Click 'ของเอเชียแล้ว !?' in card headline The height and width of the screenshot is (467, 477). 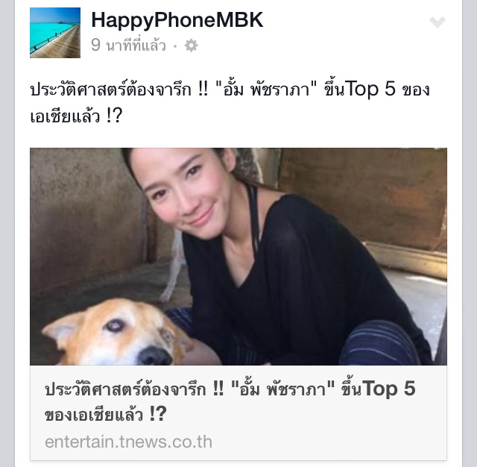[106, 414]
